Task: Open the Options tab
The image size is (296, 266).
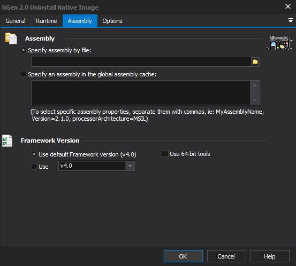Action: click(112, 21)
